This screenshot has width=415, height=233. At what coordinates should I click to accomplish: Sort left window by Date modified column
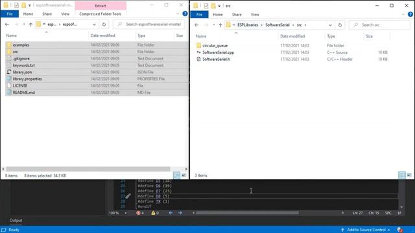click(102, 36)
